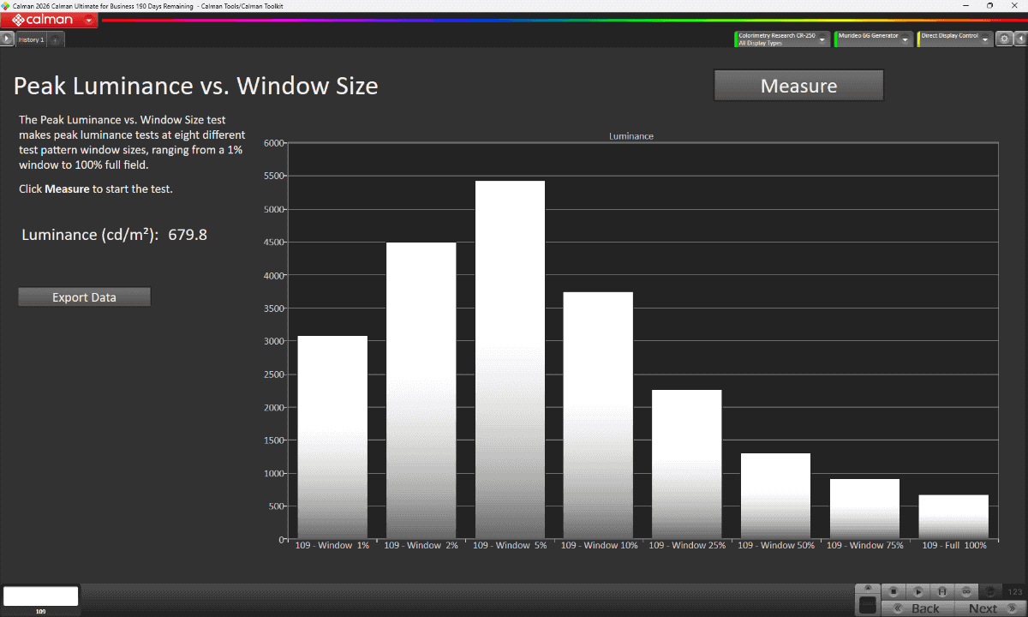This screenshot has width=1028, height=617.
Task: Open settings with the gear icon
Action: point(1004,39)
